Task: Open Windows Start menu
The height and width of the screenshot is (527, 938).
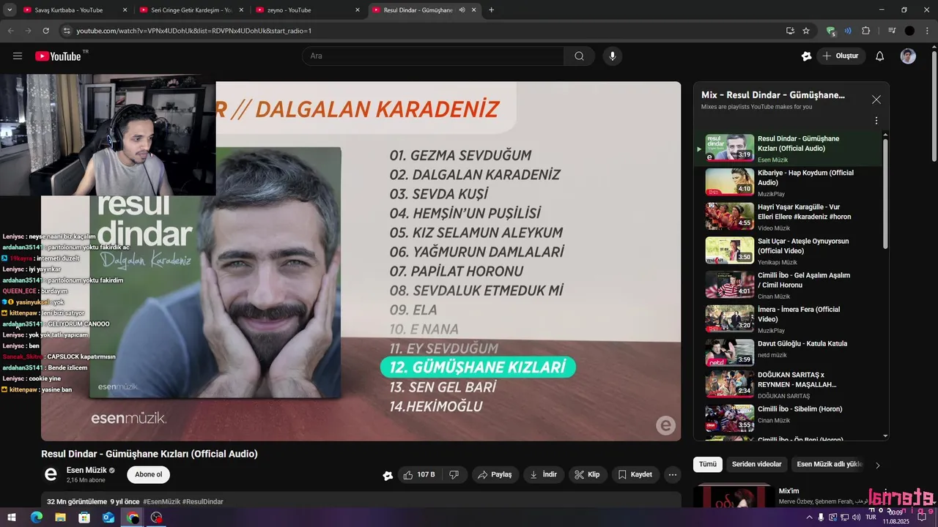Action: pos(13,517)
